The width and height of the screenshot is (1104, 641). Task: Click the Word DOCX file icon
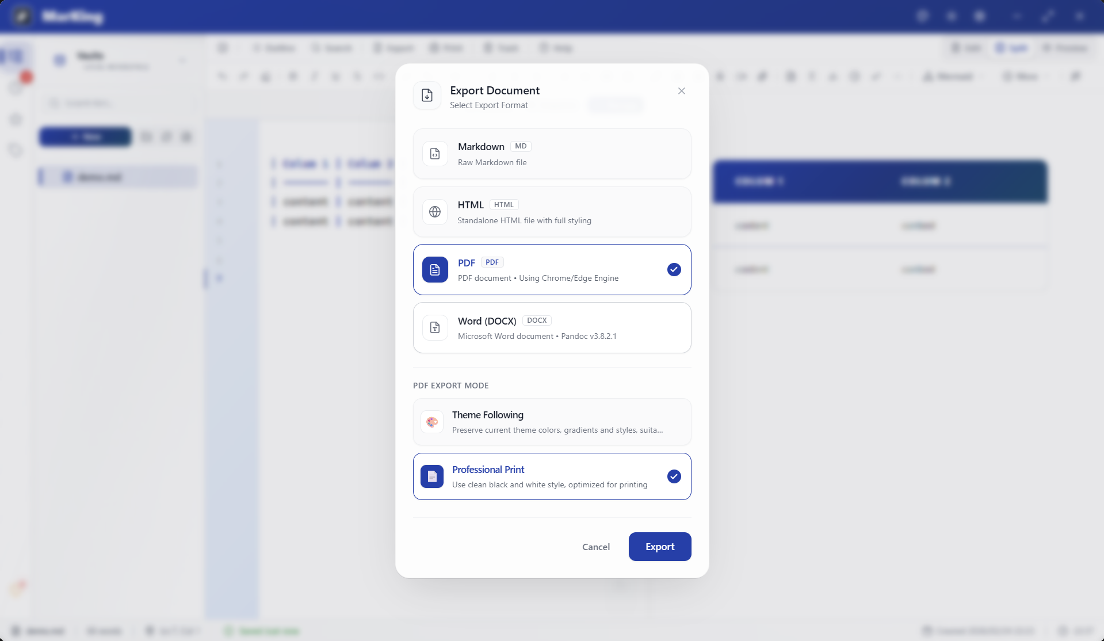tap(435, 328)
